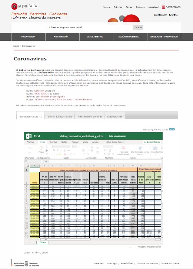Switch to Información general tab

[x=90, y=116]
